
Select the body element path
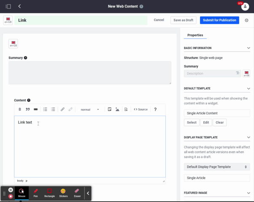(20, 181)
